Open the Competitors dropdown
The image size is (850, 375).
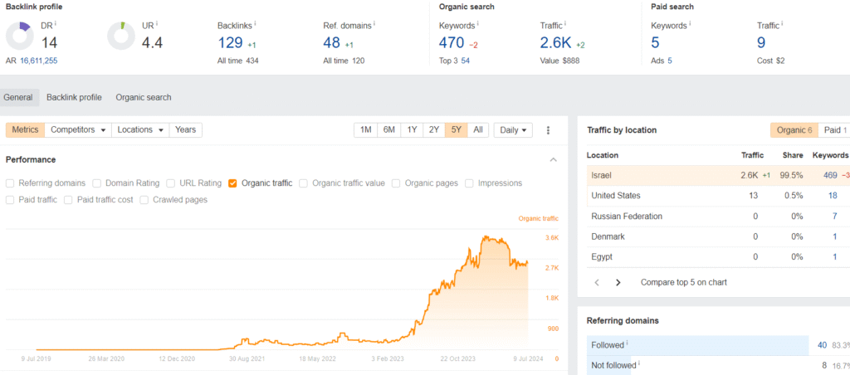coord(79,130)
